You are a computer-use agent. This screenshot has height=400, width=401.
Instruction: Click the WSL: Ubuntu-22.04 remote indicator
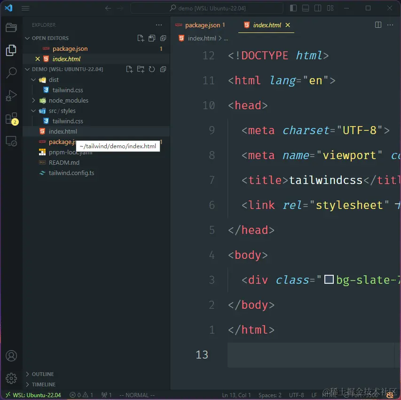(33, 395)
